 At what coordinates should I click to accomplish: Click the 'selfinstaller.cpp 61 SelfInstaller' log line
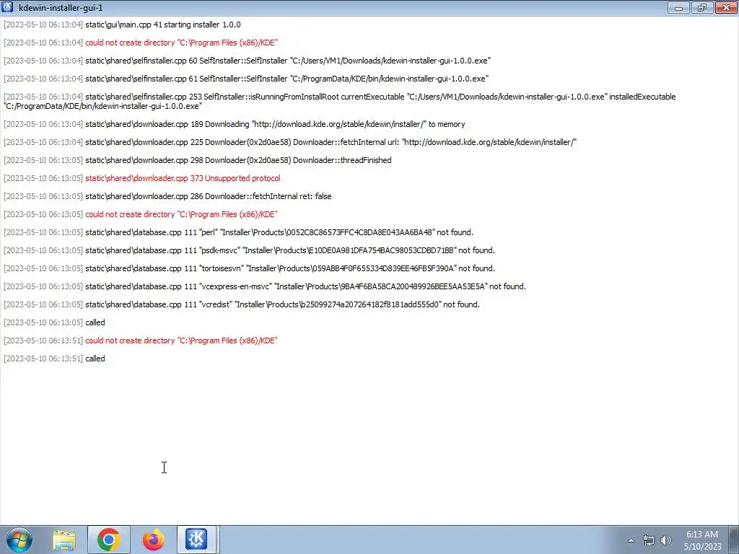246,79
